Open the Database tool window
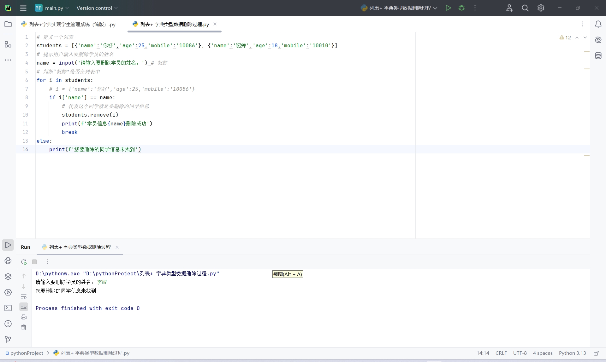 pyautogui.click(x=598, y=56)
